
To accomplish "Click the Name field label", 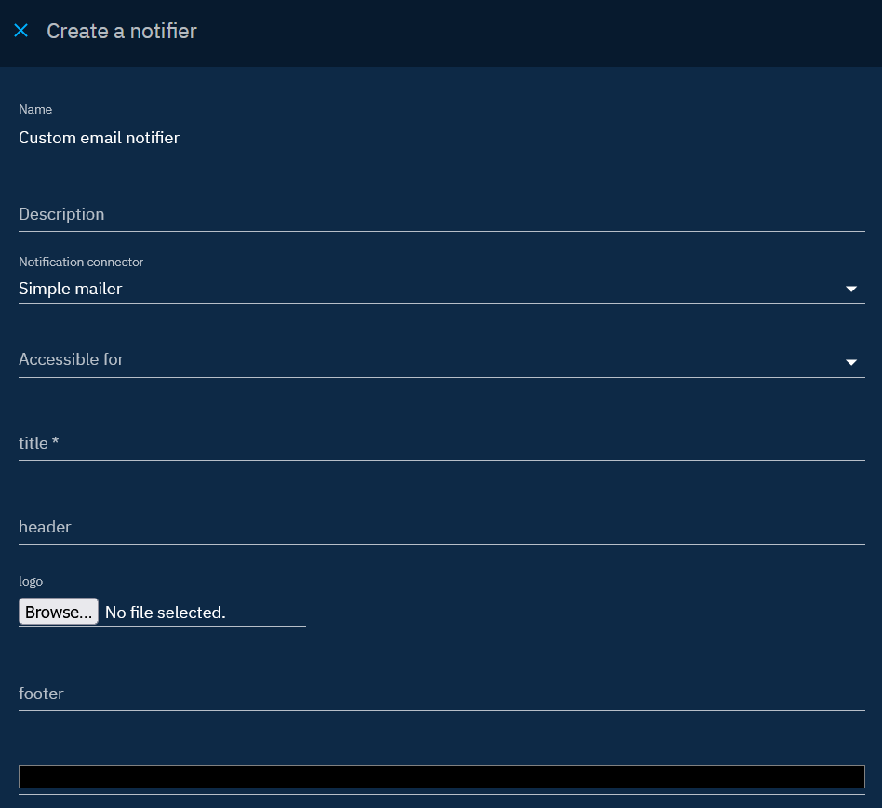I will (35, 110).
